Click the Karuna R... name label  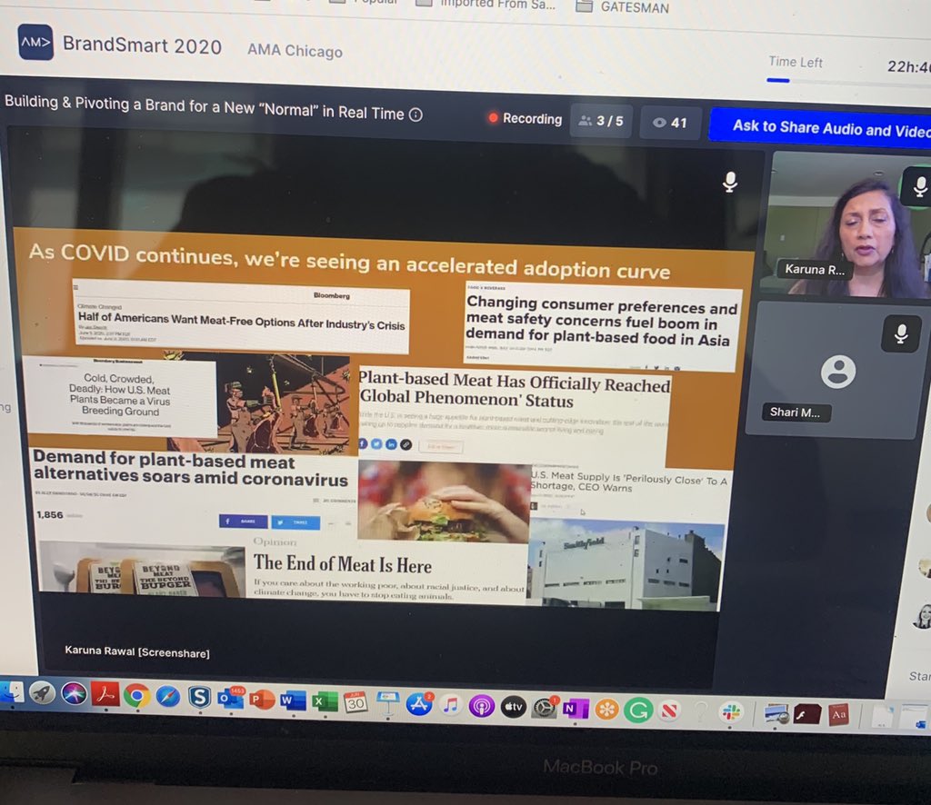pos(814,269)
